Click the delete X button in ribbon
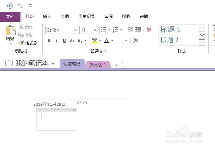The width and height of the screenshot is (215, 149). [x=136, y=41]
